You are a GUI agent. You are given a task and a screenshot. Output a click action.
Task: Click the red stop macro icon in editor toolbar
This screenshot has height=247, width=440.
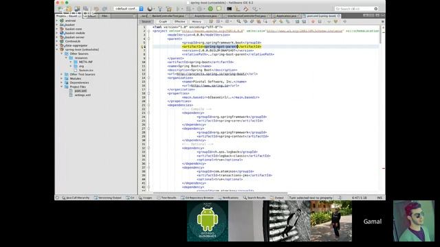pyautogui.click(x=313, y=21)
